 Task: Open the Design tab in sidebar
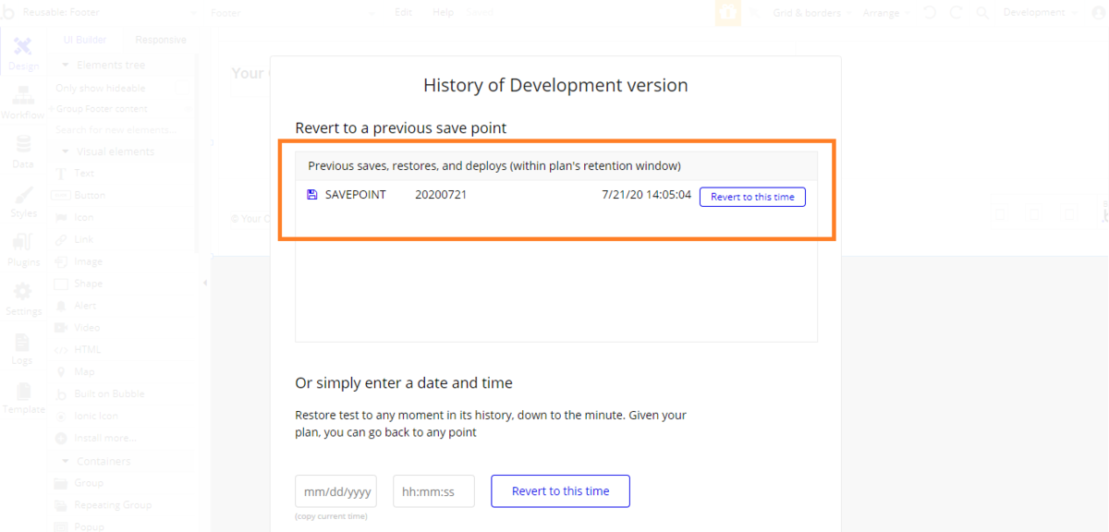pos(23,54)
